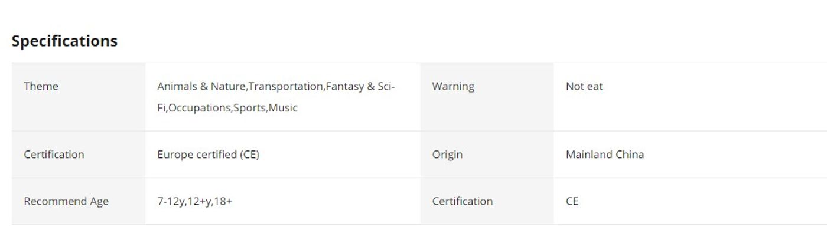This screenshot has width=827, height=243.
Task: Select the Theme label cell
Action: (x=79, y=97)
